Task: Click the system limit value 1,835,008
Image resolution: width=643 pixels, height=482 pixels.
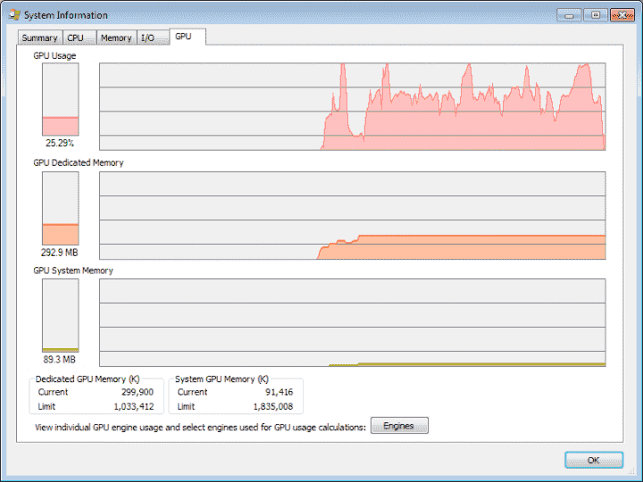Action: pyautogui.click(x=273, y=407)
